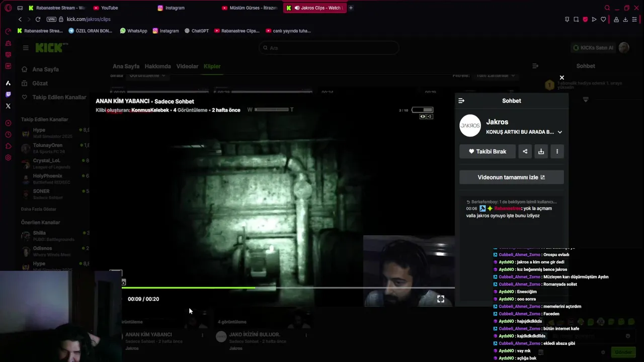644x362 pixels.
Task: Close the clip popup with the X button
Action: (x=562, y=77)
